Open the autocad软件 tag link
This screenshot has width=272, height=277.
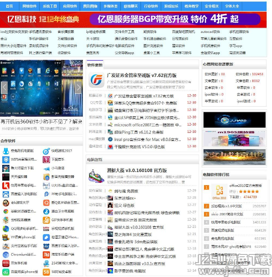click(x=210, y=32)
